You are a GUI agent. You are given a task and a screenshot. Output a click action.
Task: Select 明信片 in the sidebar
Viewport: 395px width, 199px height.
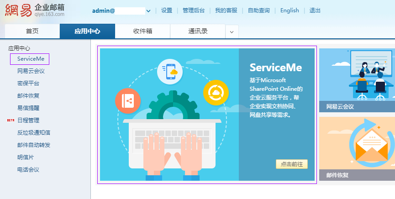coord(26,157)
